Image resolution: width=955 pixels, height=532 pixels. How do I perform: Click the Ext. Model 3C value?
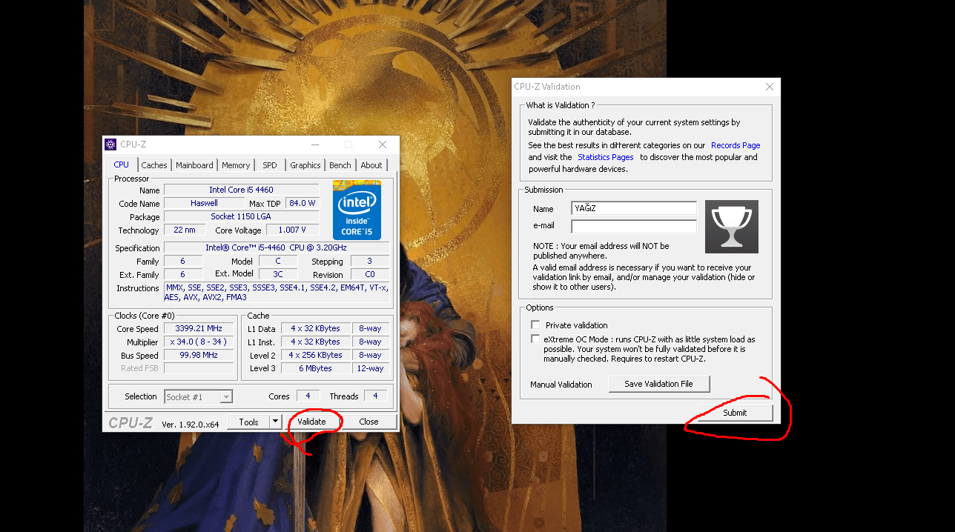pyautogui.click(x=278, y=274)
